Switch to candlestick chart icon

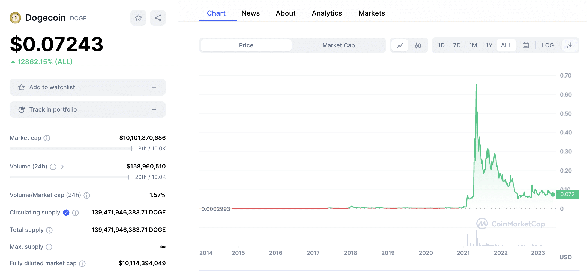(x=418, y=45)
